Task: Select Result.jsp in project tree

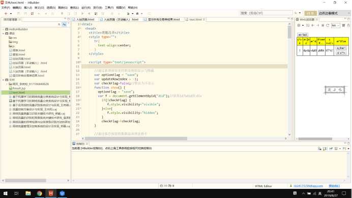Action: pyautogui.click(x=17, y=89)
